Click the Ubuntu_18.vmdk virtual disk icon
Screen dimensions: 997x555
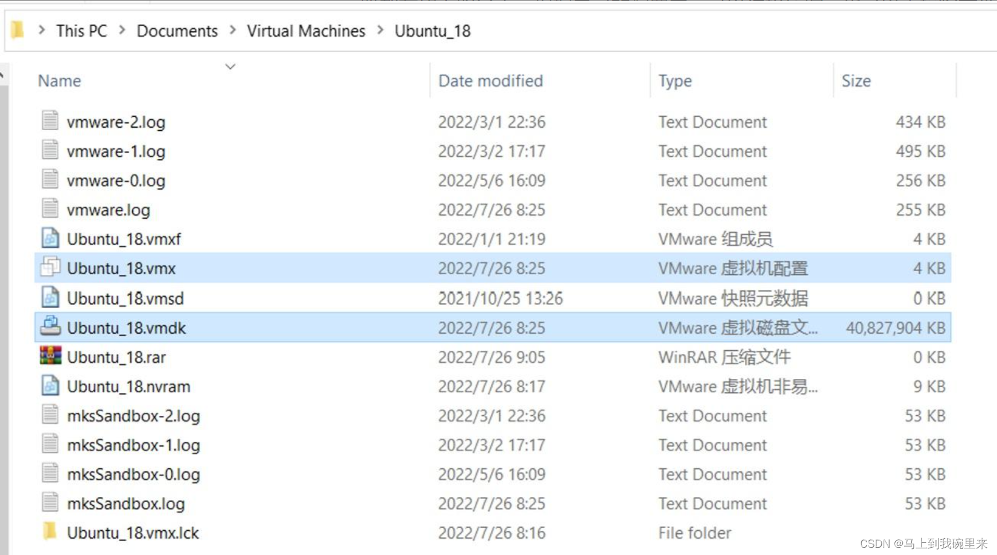click(50, 327)
